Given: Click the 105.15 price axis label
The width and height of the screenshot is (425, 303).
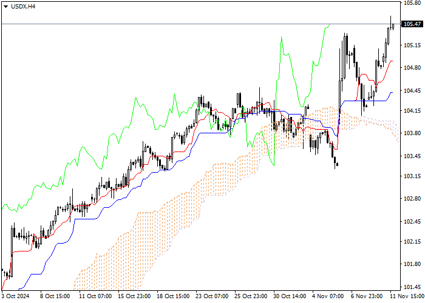Looking at the screenshot, I should click(412, 45).
